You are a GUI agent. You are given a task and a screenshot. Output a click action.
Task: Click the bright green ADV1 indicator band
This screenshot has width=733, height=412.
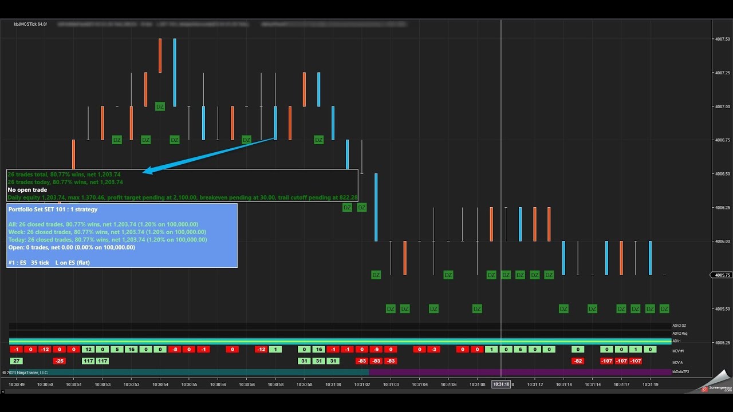[340, 341]
